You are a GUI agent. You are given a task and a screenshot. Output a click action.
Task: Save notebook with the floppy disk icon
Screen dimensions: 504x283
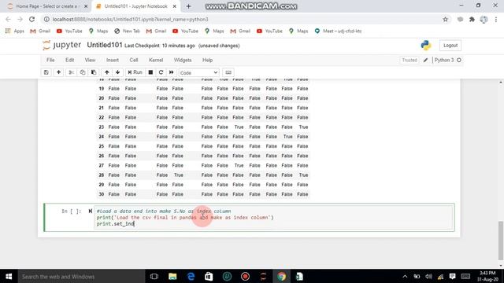point(46,72)
